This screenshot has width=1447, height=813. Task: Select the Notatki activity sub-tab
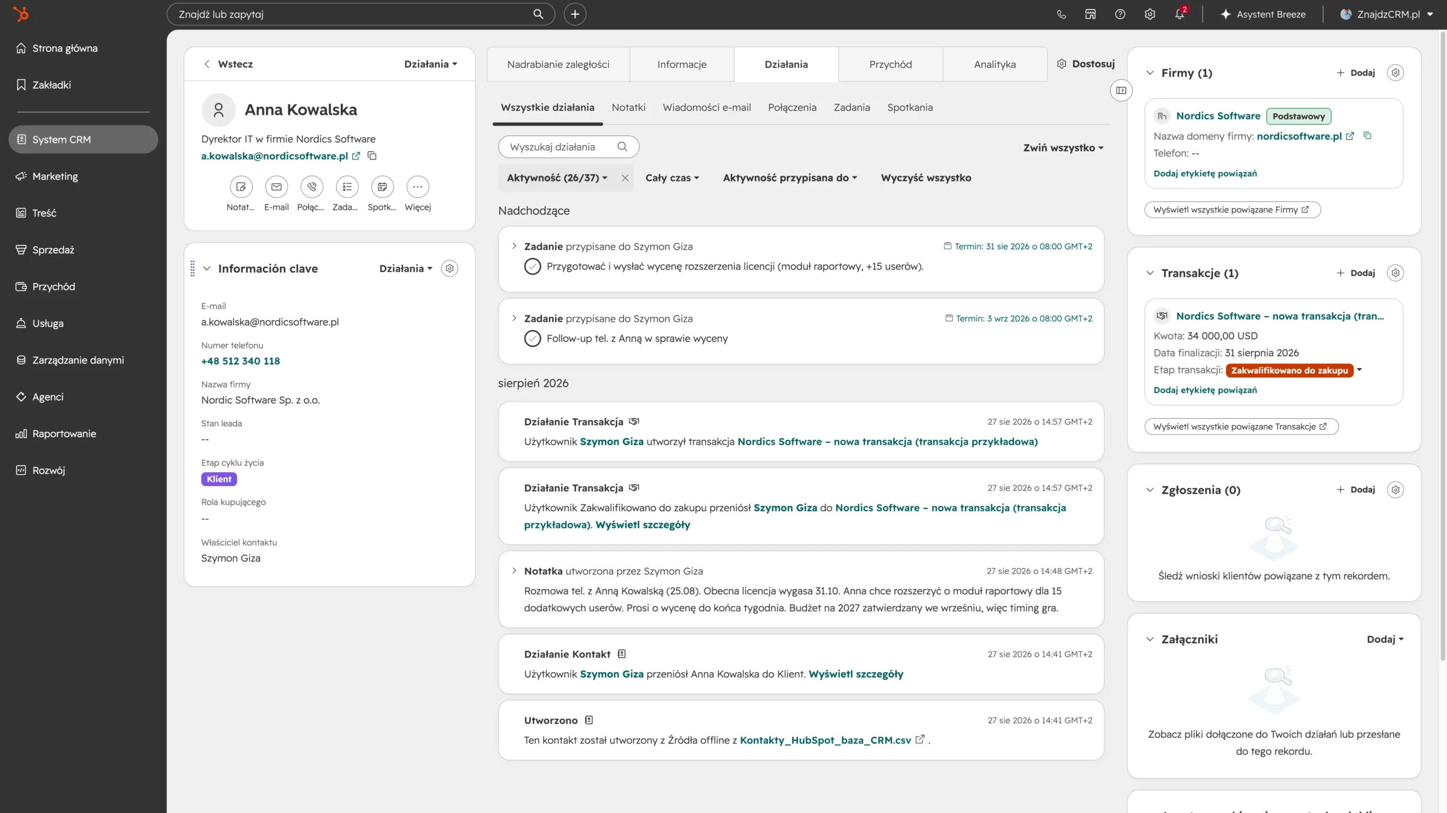pyautogui.click(x=629, y=107)
